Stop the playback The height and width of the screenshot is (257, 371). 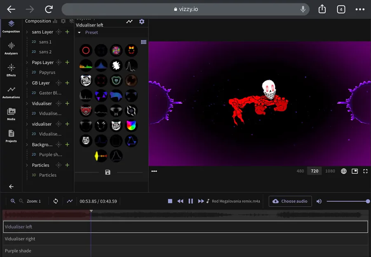[170, 201]
